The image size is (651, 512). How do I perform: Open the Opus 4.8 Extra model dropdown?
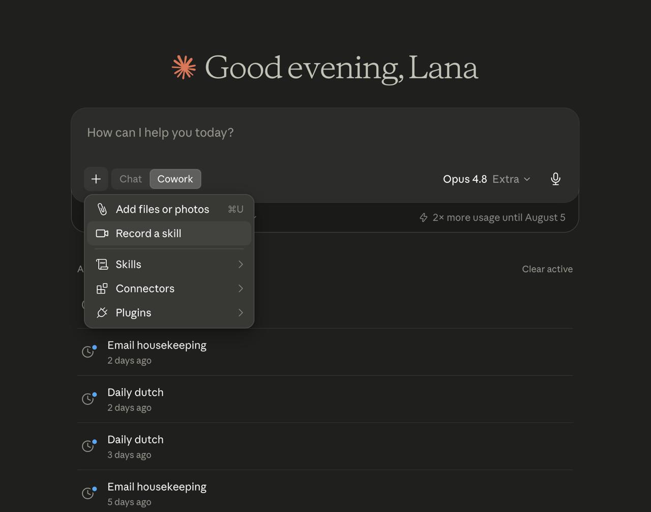click(486, 179)
